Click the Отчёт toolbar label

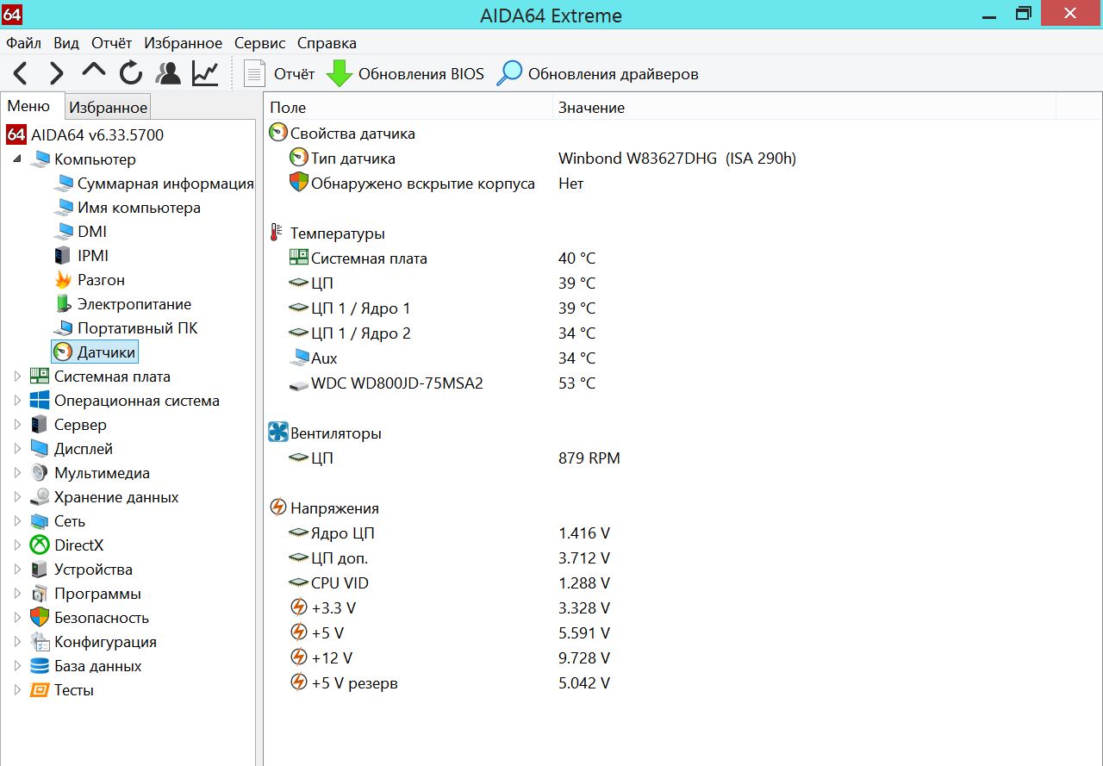coord(295,74)
